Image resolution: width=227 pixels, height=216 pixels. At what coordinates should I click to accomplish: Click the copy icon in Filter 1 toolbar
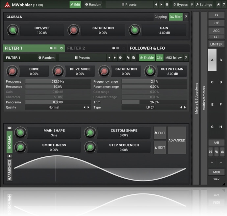click(128, 58)
